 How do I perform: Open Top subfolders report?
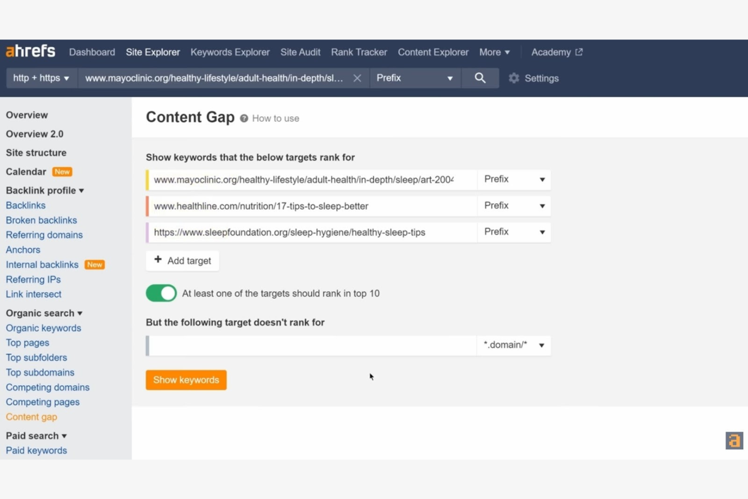click(36, 357)
